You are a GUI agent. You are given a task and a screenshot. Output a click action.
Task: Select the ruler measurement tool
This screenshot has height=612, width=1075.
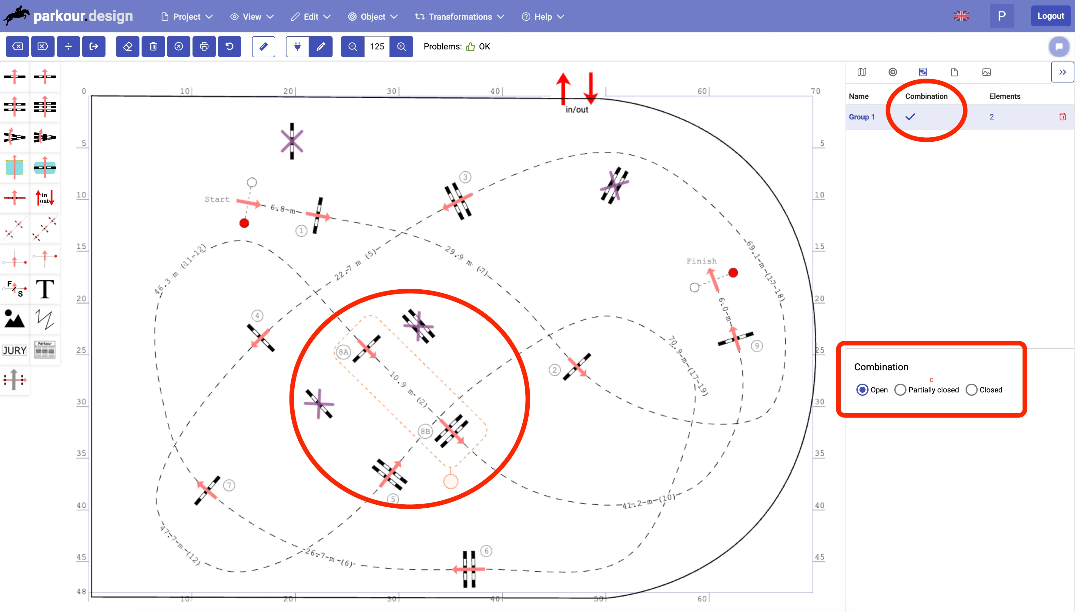pos(263,46)
